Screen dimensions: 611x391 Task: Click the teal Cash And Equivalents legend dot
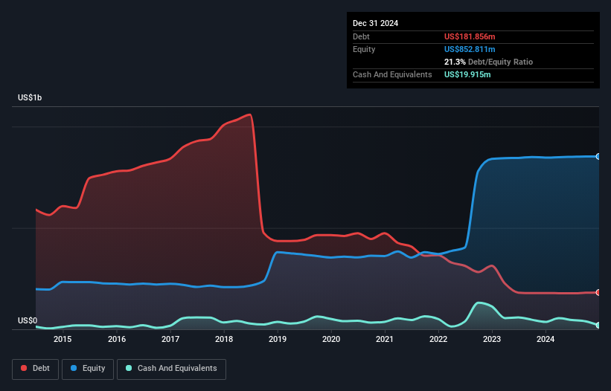tap(129, 368)
